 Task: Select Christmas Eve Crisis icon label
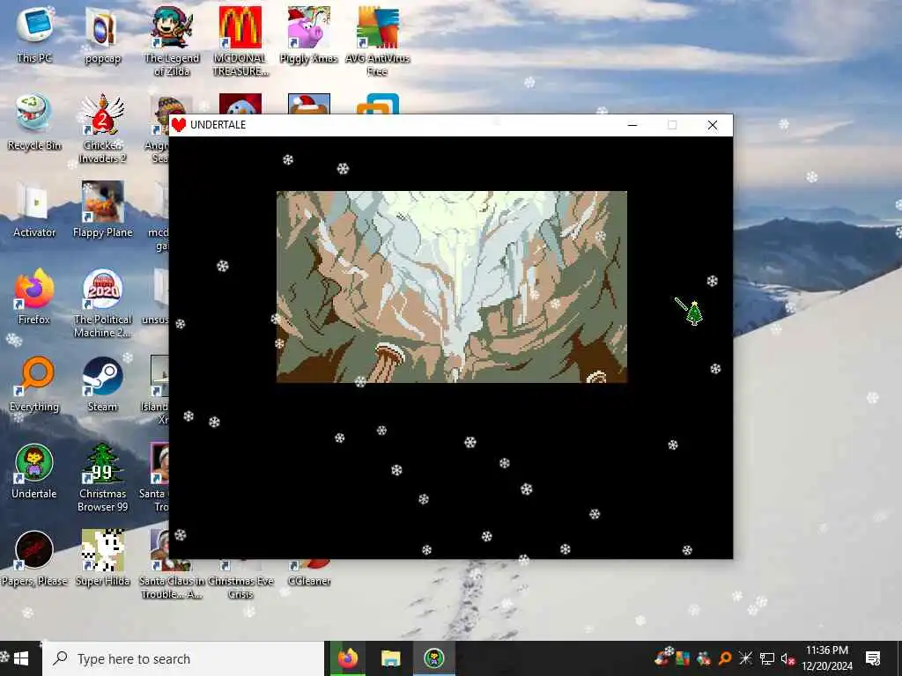coord(240,587)
